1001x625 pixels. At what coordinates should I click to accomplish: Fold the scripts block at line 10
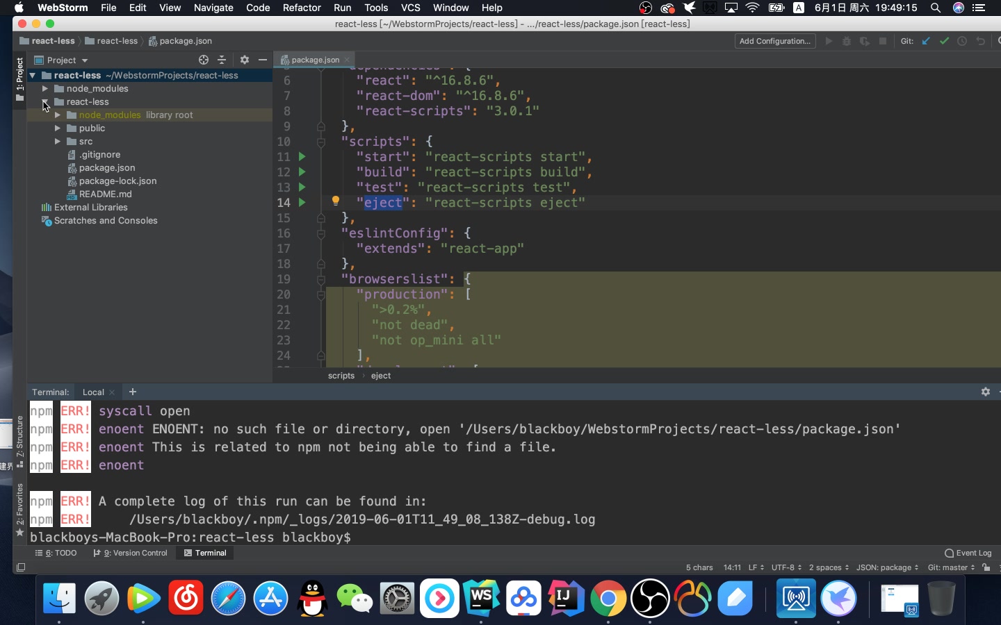[321, 142]
